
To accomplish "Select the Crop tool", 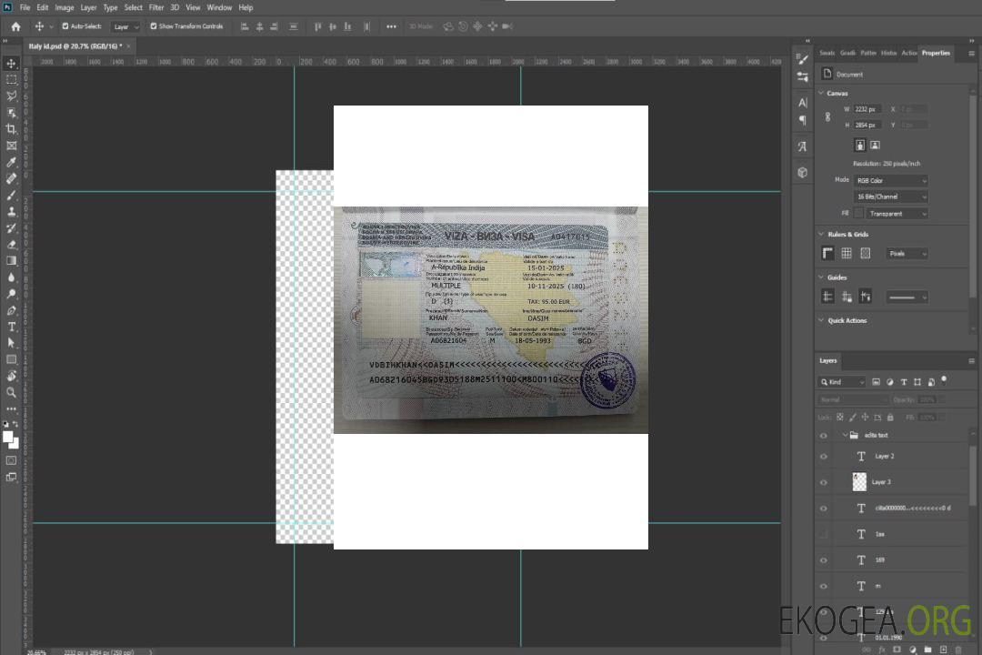I will click(11, 129).
